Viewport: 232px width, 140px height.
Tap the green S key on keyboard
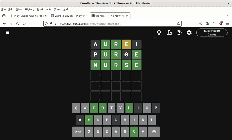(89, 120)
